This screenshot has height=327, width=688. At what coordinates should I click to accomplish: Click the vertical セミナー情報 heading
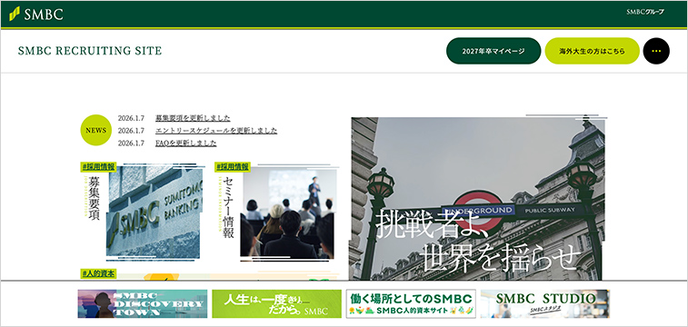coord(228,208)
